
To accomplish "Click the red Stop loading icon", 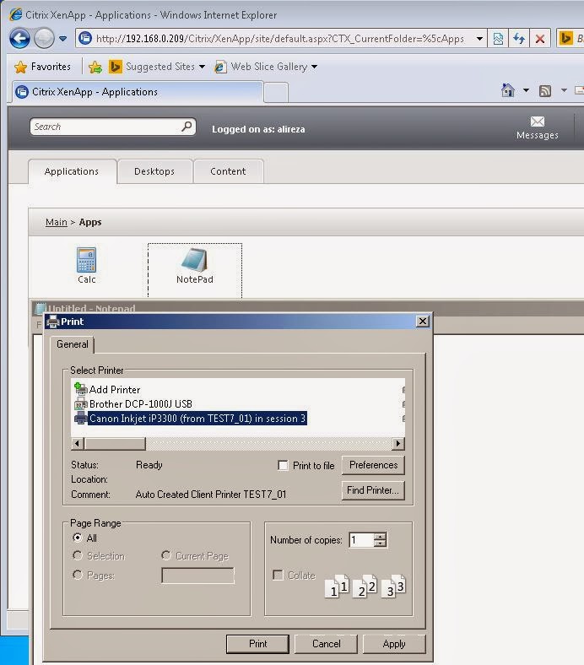I will click(540, 39).
